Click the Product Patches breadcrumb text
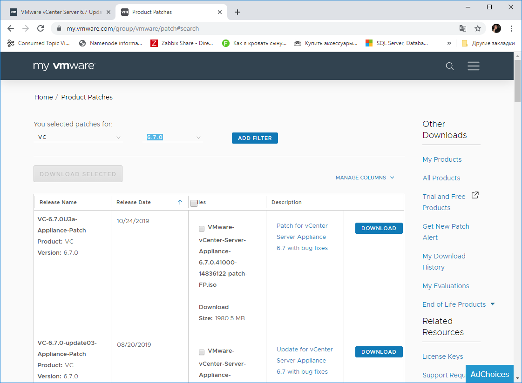The width and height of the screenshot is (522, 383). point(87,97)
